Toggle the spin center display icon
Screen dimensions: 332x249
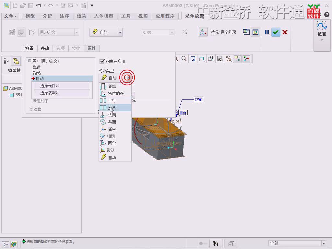pos(246,59)
